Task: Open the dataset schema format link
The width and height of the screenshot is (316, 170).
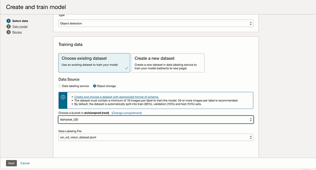Action: 116,97
